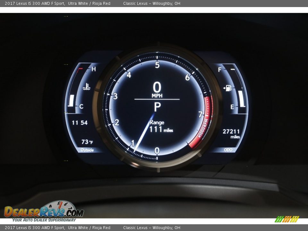This screenshot has height=231, width=308.
Task: Click the tachometer number 2
Action: 117,122
